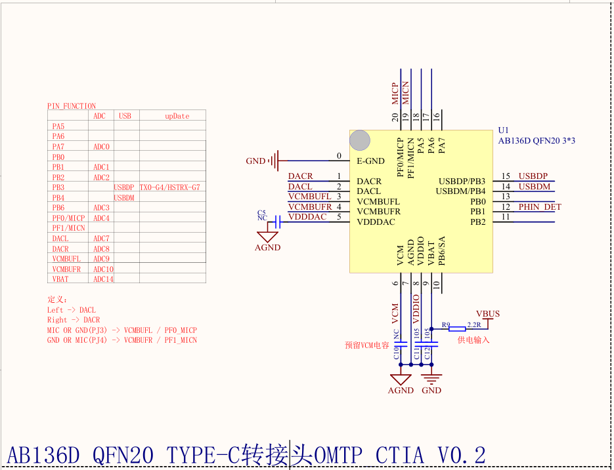614x470 pixels.
Task: Click the 2.2R resistor value
Action: [474, 324]
